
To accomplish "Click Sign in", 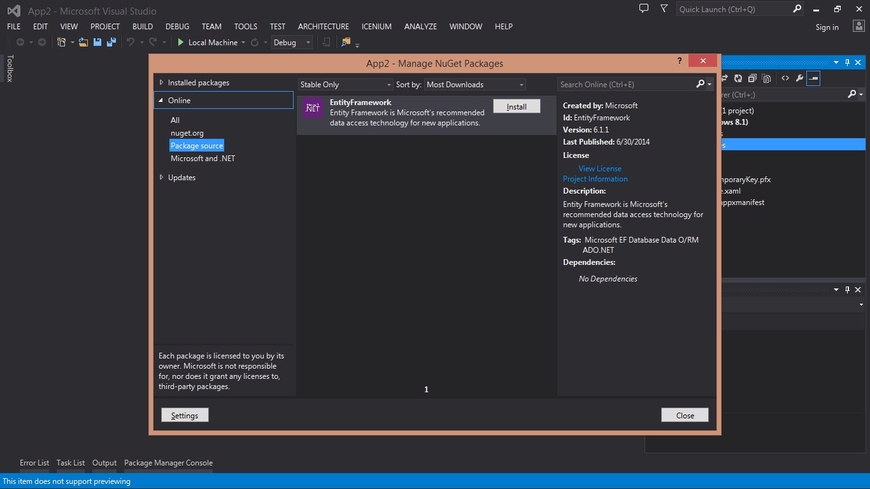I will click(x=827, y=27).
